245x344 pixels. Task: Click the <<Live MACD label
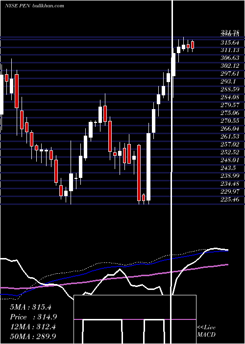point(206,331)
